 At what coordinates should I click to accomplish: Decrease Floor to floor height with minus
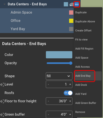coord(48,101)
